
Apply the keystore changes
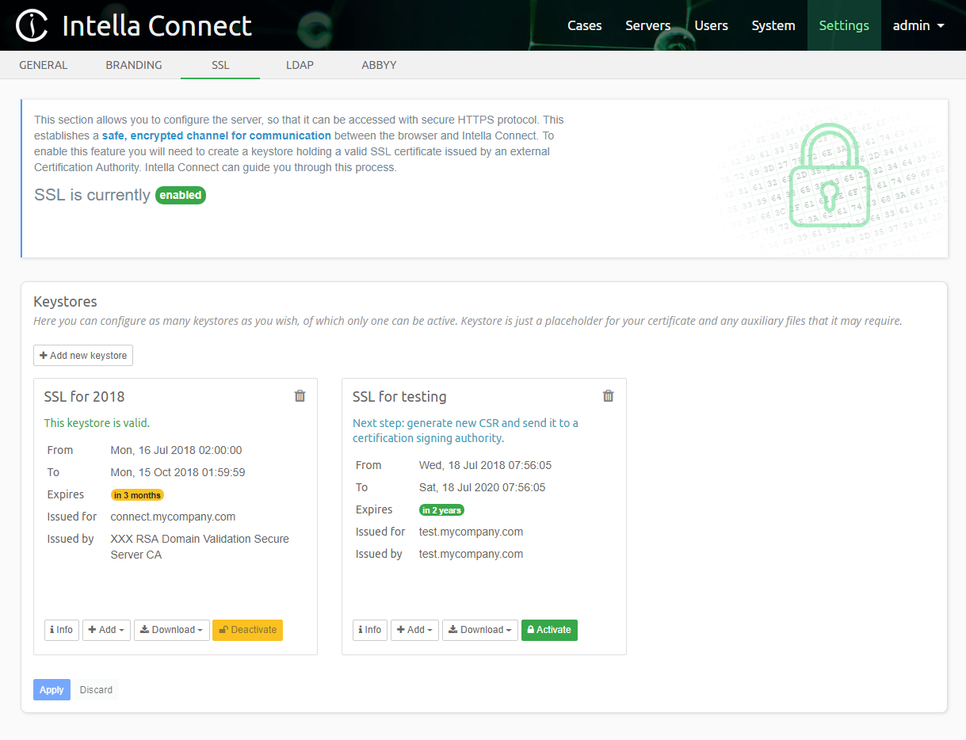click(x=51, y=689)
